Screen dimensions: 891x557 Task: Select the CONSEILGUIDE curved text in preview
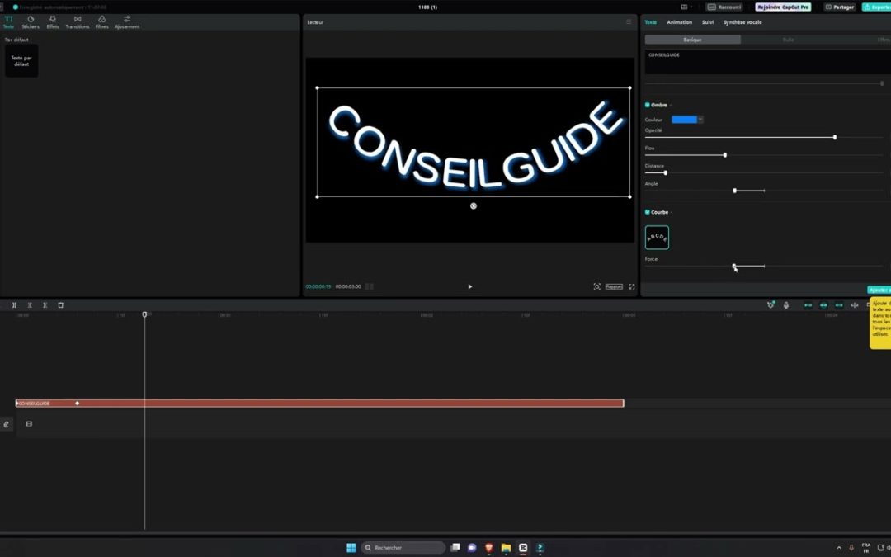point(474,144)
